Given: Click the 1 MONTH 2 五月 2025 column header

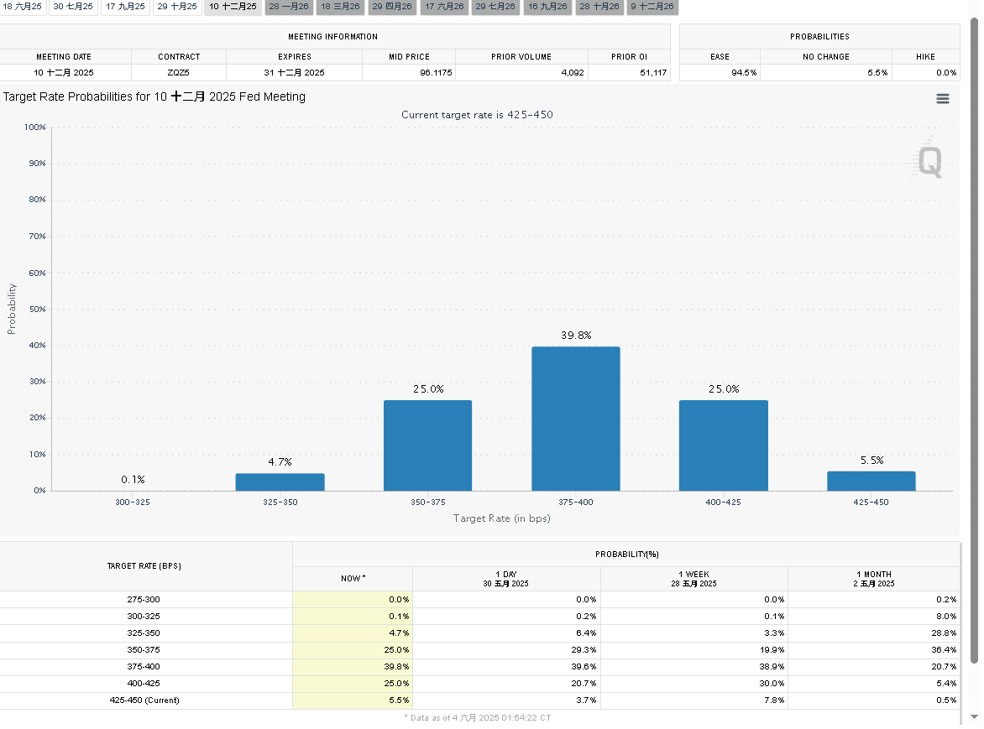Looking at the screenshot, I should (x=873, y=579).
